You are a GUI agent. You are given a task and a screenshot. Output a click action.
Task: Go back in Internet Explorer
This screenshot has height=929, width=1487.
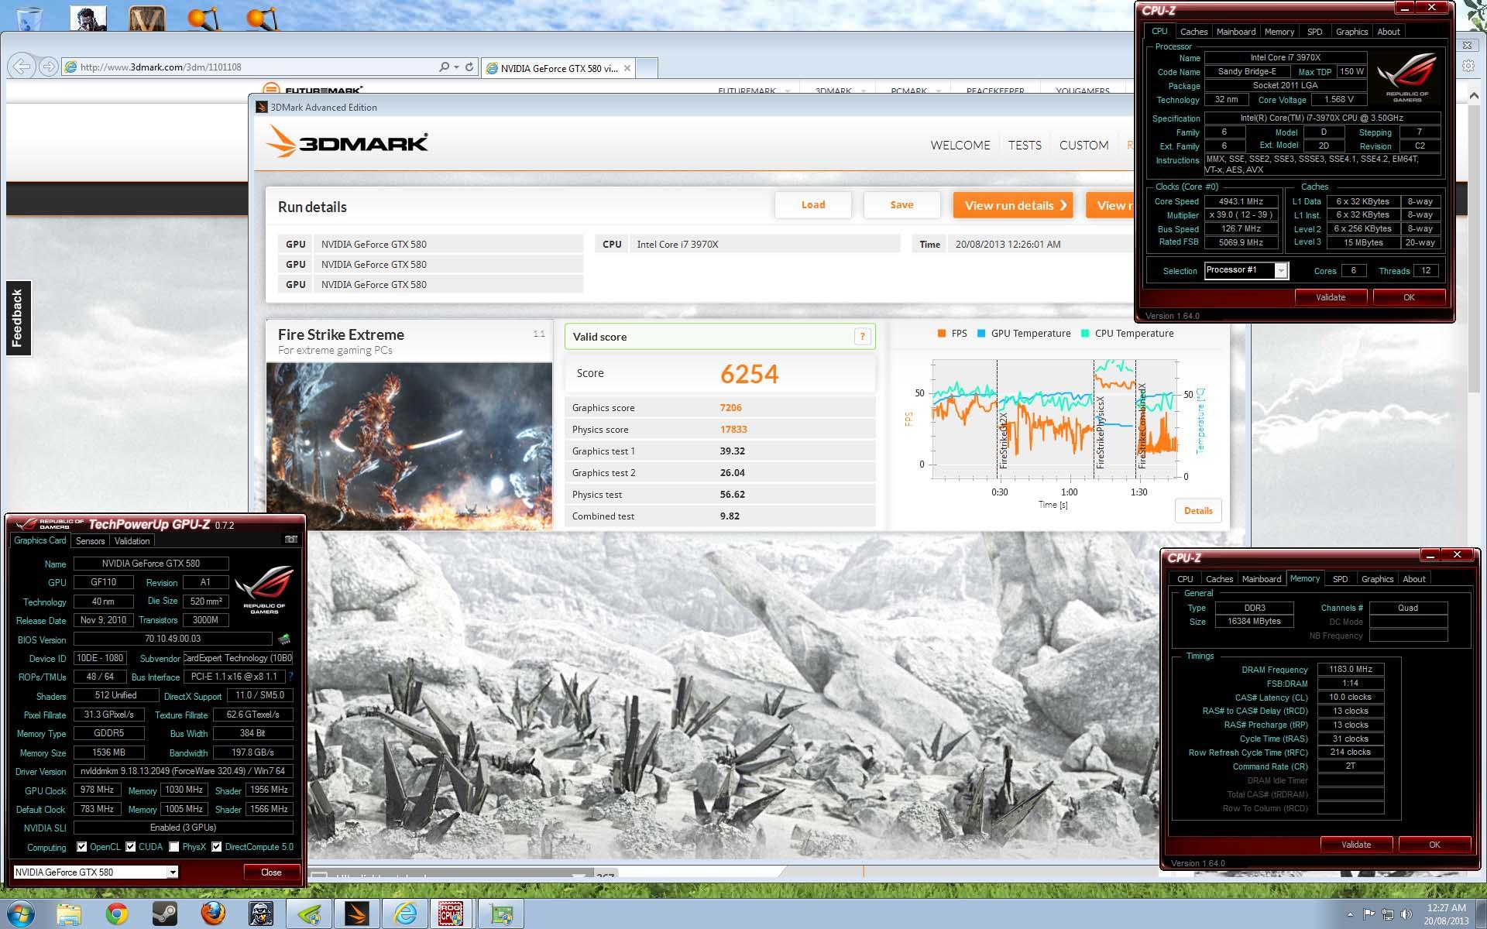pos(22,67)
